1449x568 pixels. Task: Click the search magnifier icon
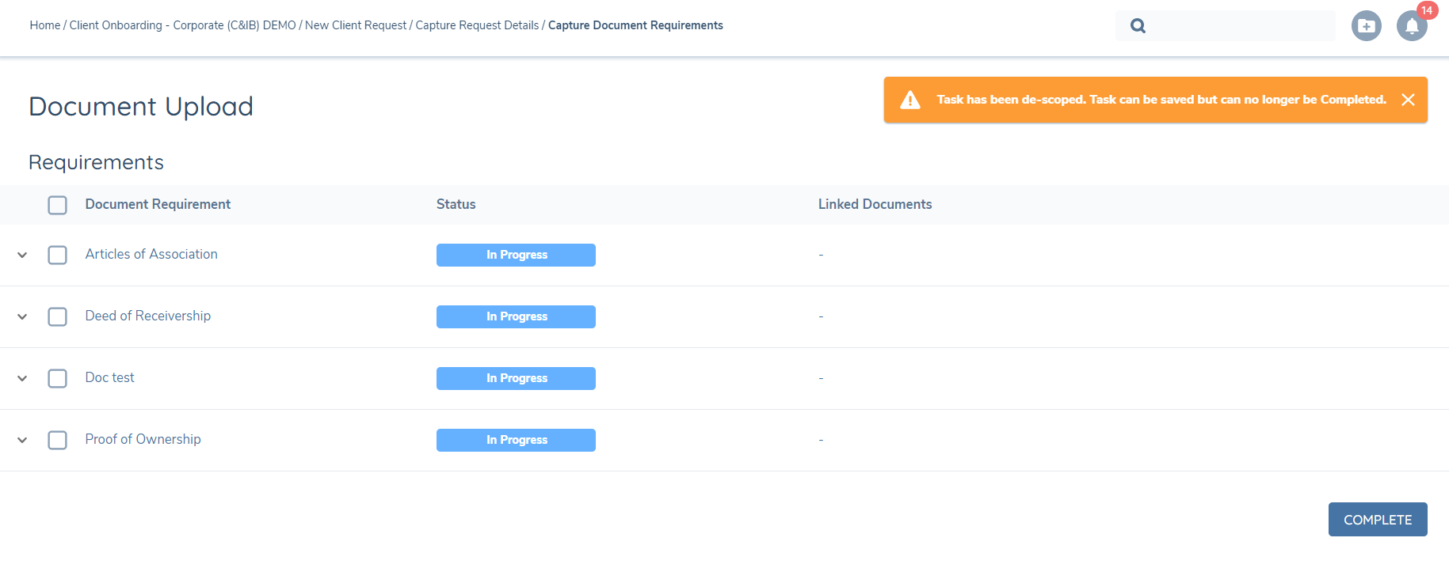click(x=1138, y=25)
